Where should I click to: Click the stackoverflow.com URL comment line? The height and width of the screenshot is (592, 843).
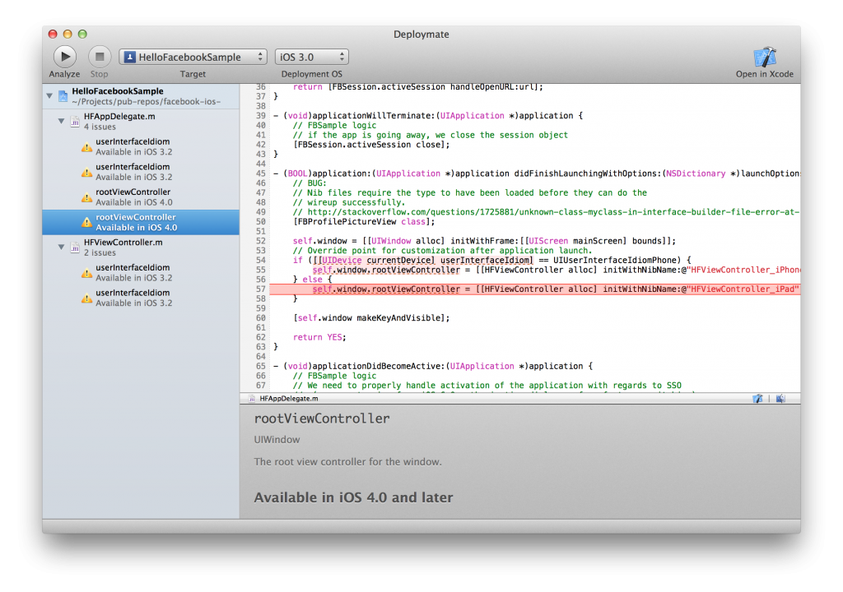pyautogui.click(x=547, y=212)
